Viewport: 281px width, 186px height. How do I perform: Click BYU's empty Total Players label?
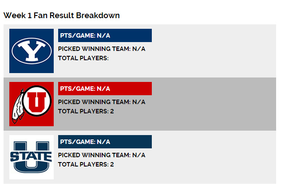83,58
